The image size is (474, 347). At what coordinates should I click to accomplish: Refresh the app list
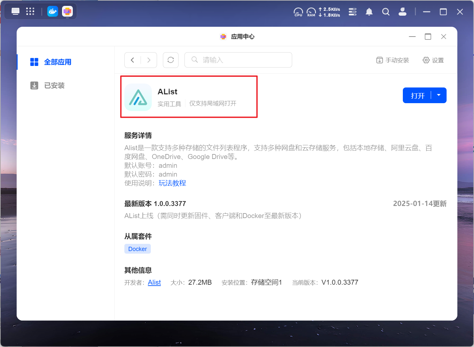[x=170, y=60]
